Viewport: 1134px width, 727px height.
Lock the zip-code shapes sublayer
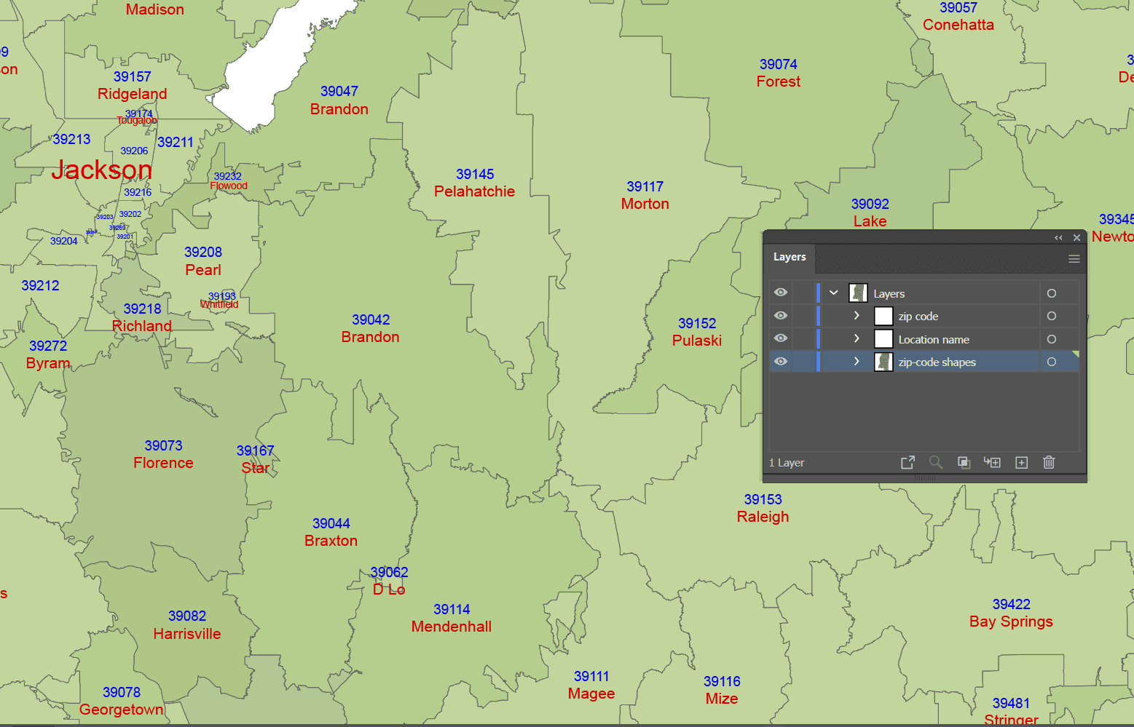804,362
